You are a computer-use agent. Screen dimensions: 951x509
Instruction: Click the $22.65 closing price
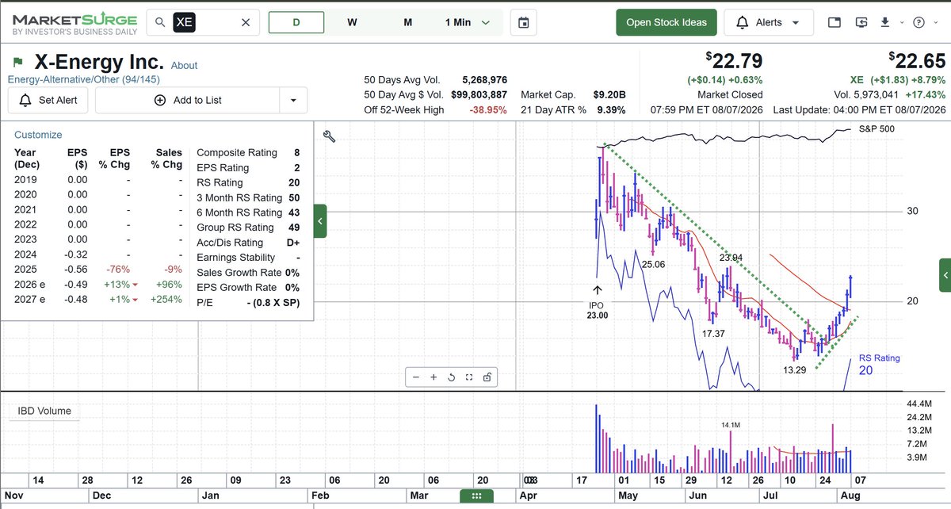coord(917,60)
